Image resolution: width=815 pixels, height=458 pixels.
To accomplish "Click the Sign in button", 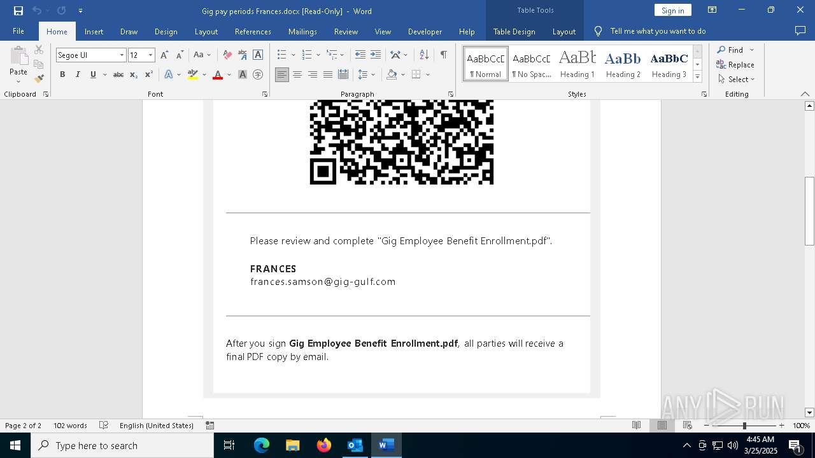I will (672, 10).
